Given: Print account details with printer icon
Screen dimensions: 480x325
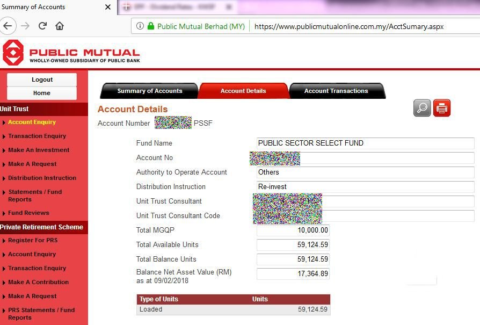Looking at the screenshot, I should click(x=442, y=108).
